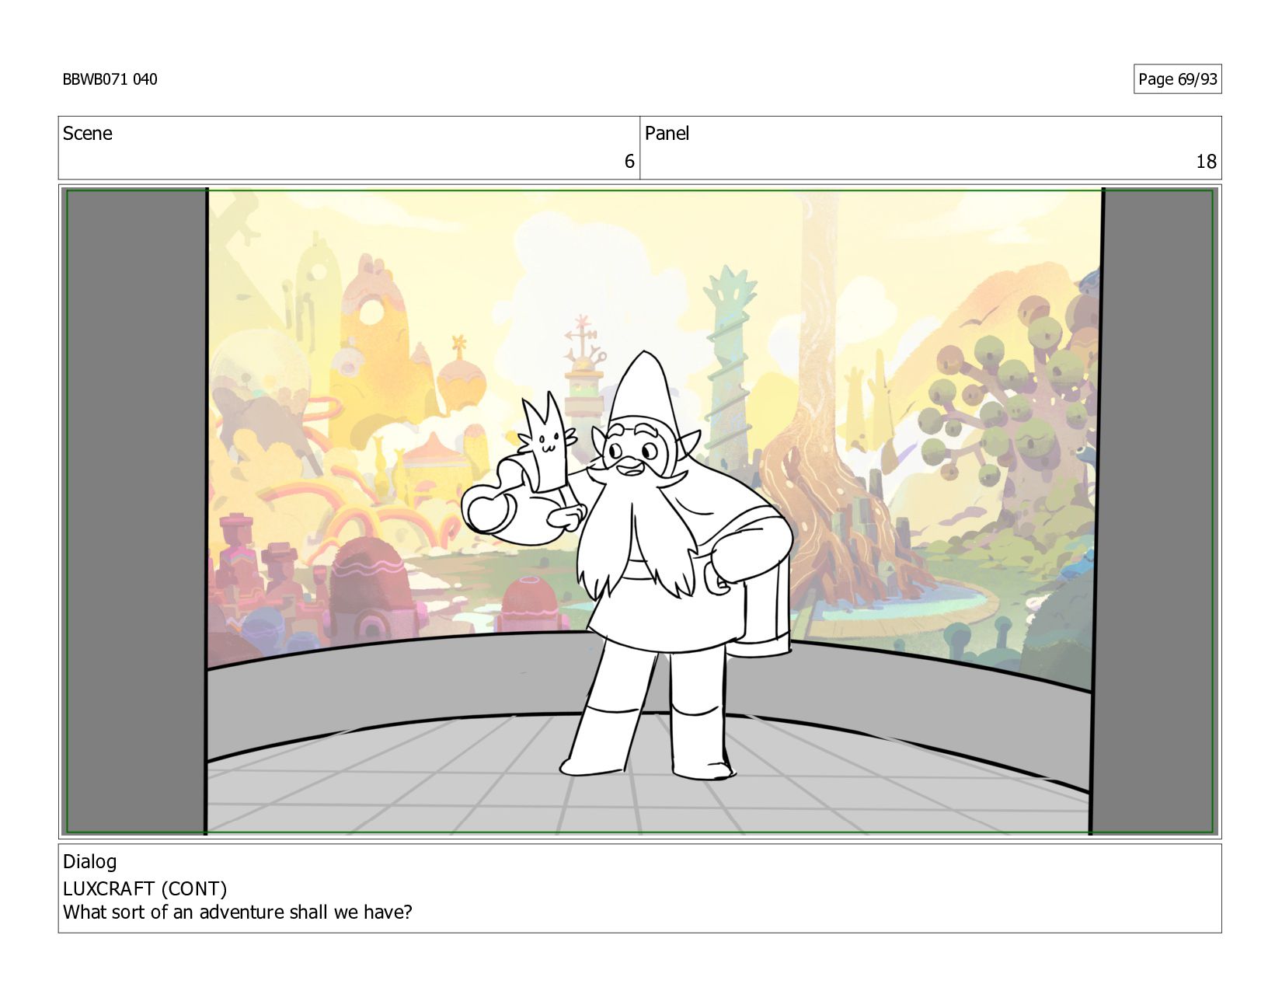Click the dialog line 'What sort of an adventure shall we have?'
Viewport: 1282px width, 991px height.
pyautogui.click(x=237, y=912)
